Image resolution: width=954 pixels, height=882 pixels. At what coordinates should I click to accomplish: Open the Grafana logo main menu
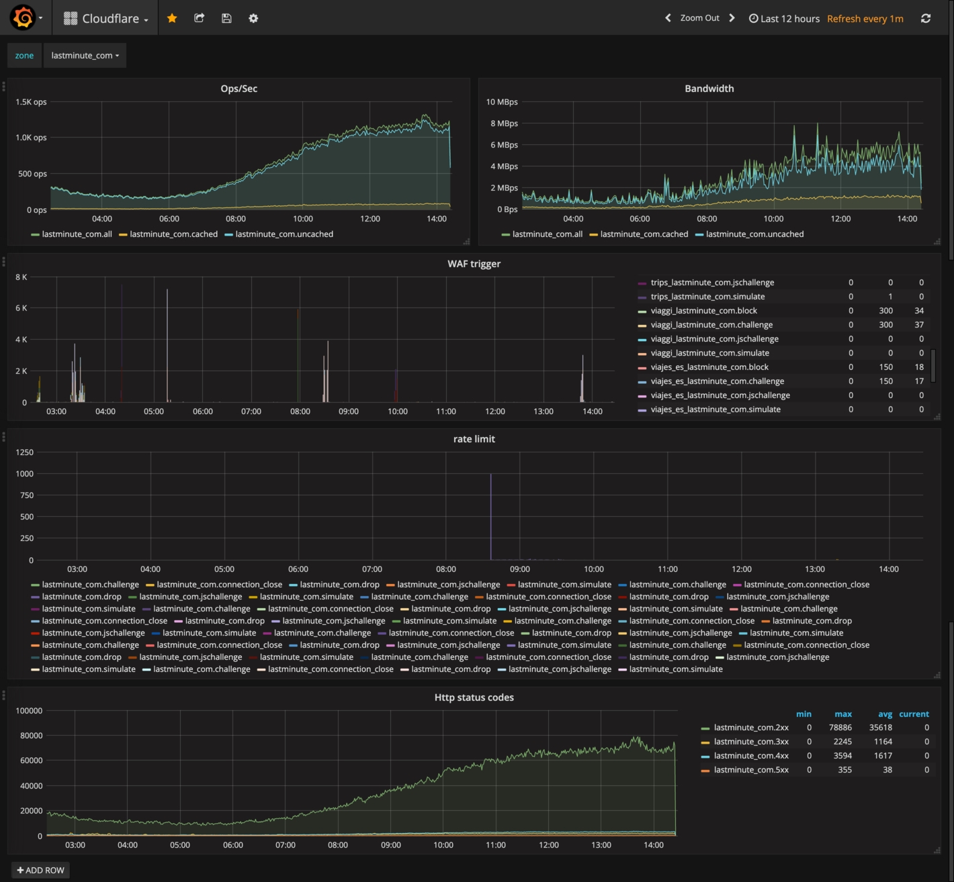click(x=24, y=17)
